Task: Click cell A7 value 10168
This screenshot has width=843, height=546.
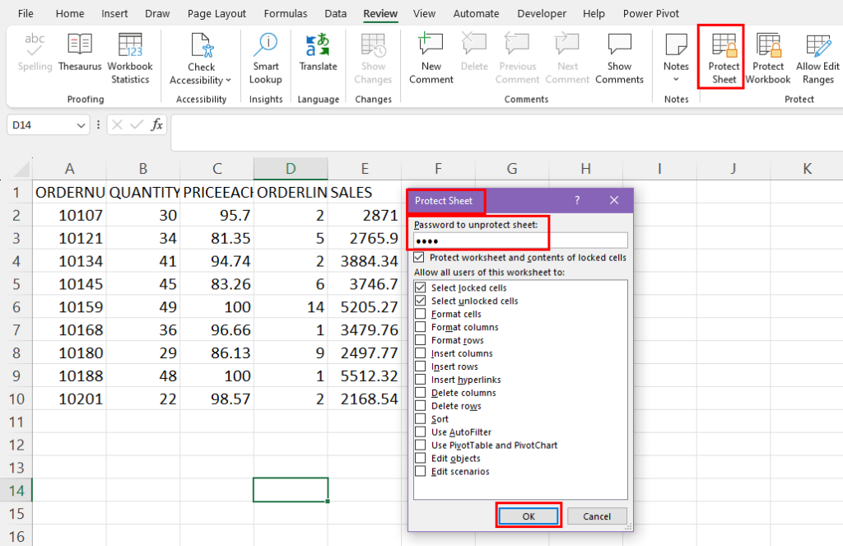Action: [69, 329]
